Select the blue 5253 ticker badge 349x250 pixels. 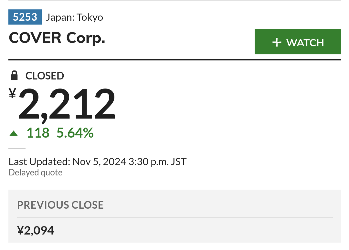click(x=25, y=17)
